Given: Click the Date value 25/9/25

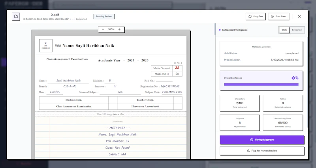Looking at the screenshot, I should (x=55, y=92).
